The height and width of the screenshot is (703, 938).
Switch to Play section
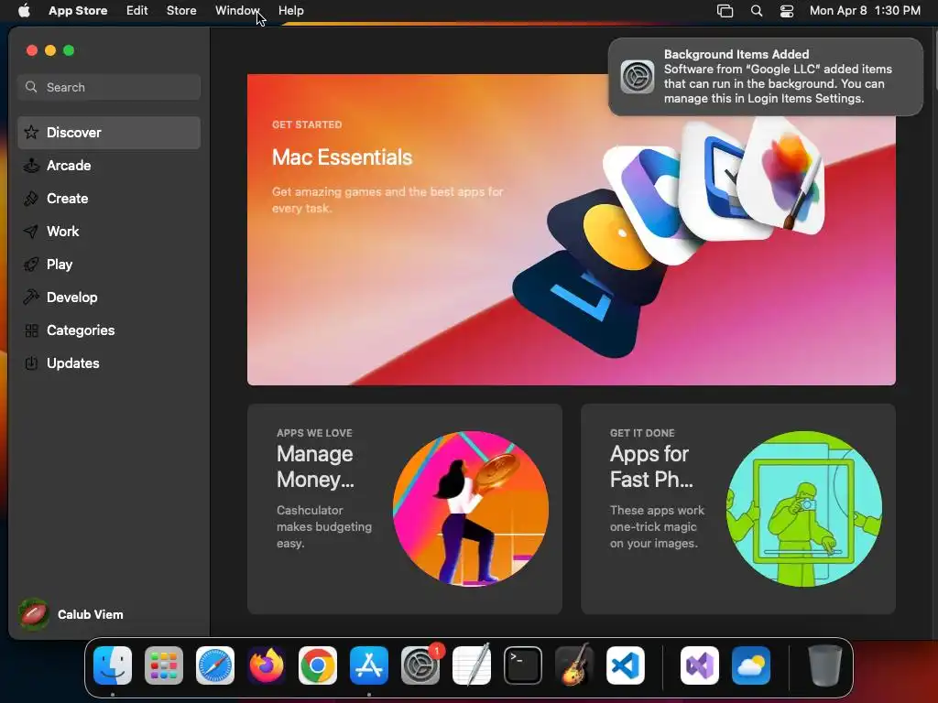[109, 265]
